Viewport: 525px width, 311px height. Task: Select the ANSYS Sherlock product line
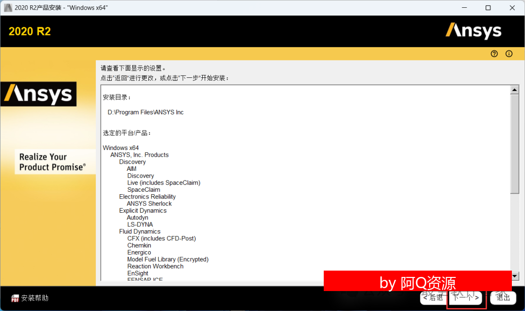click(149, 203)
